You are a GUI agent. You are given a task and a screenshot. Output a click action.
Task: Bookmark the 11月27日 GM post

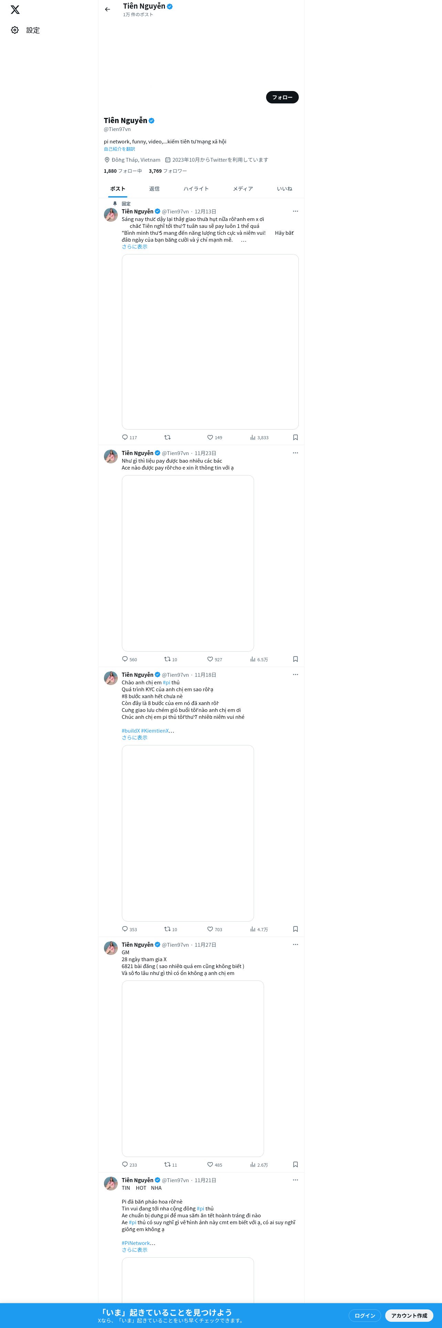click(295, 1164)
